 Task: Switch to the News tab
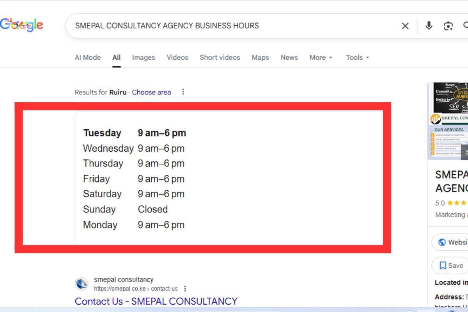(x=289, y=57)
